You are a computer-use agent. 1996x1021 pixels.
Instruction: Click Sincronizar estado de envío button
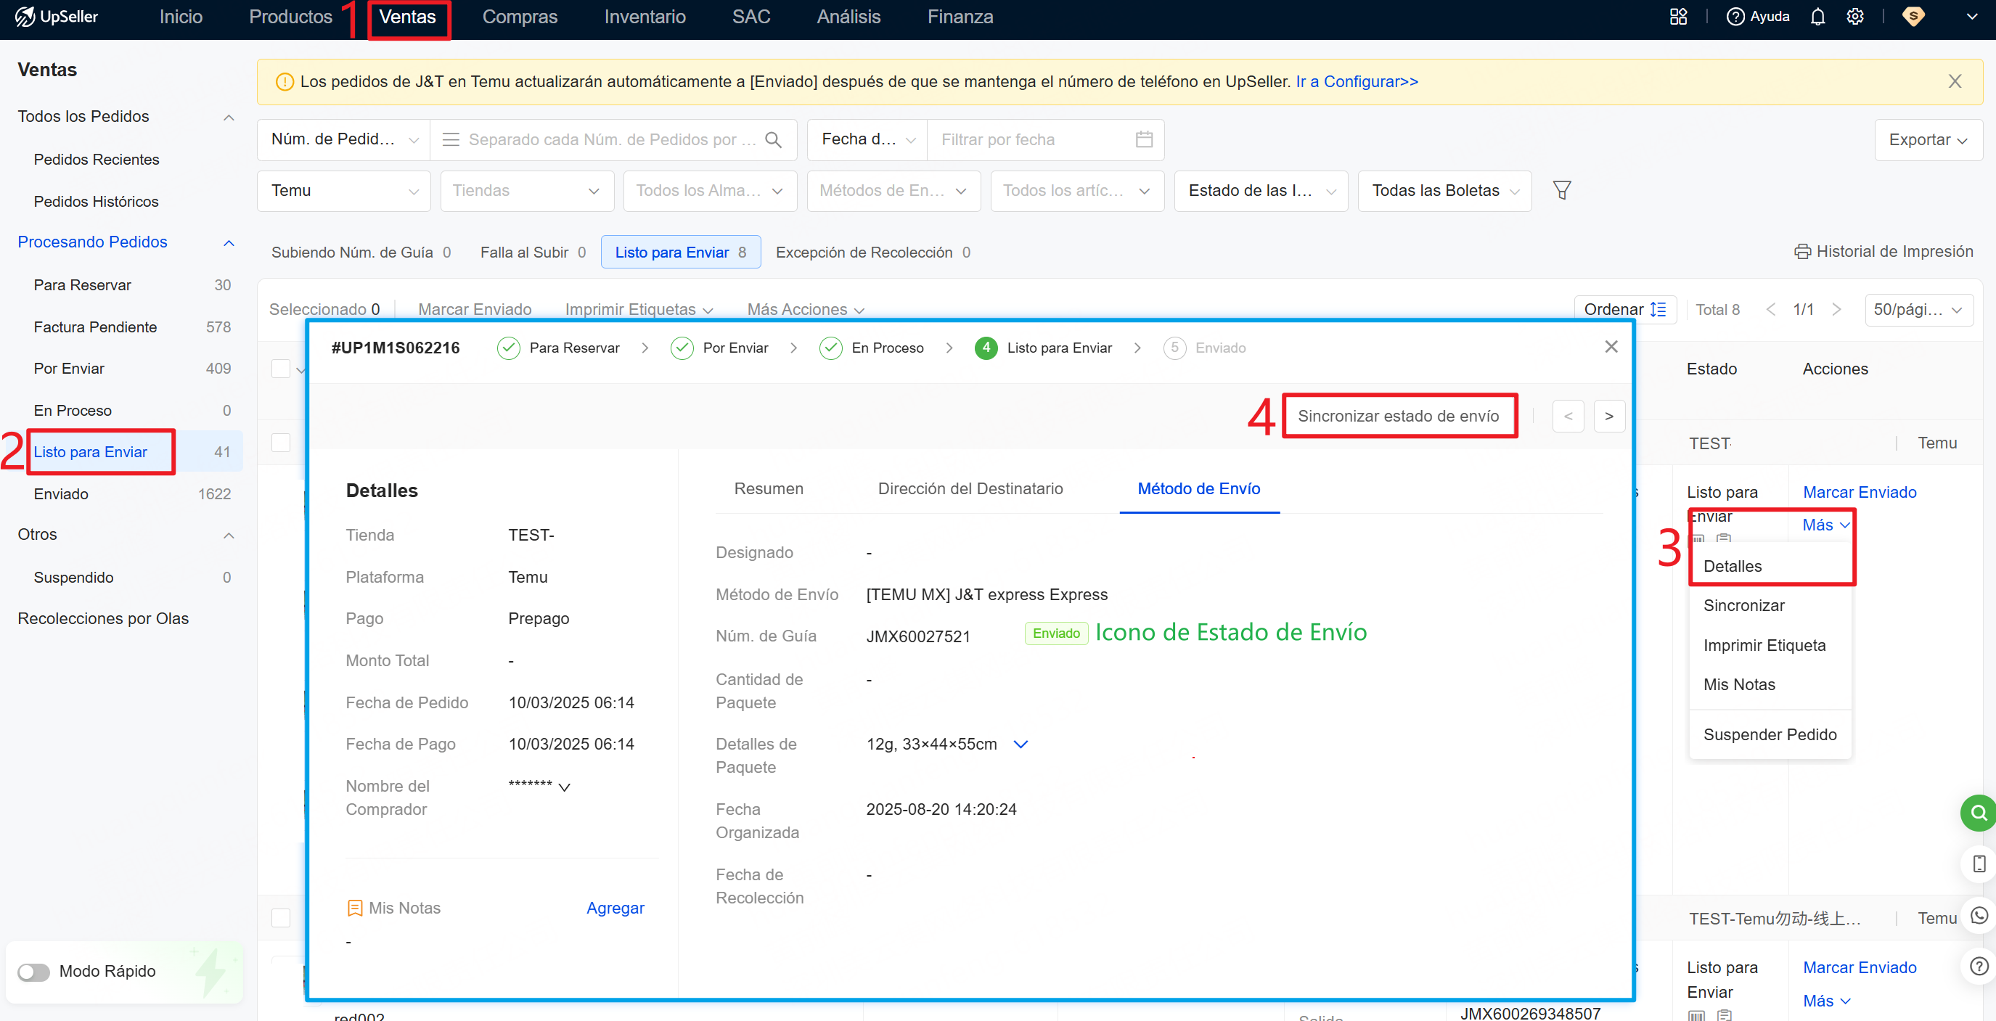tap(1399, 416)
